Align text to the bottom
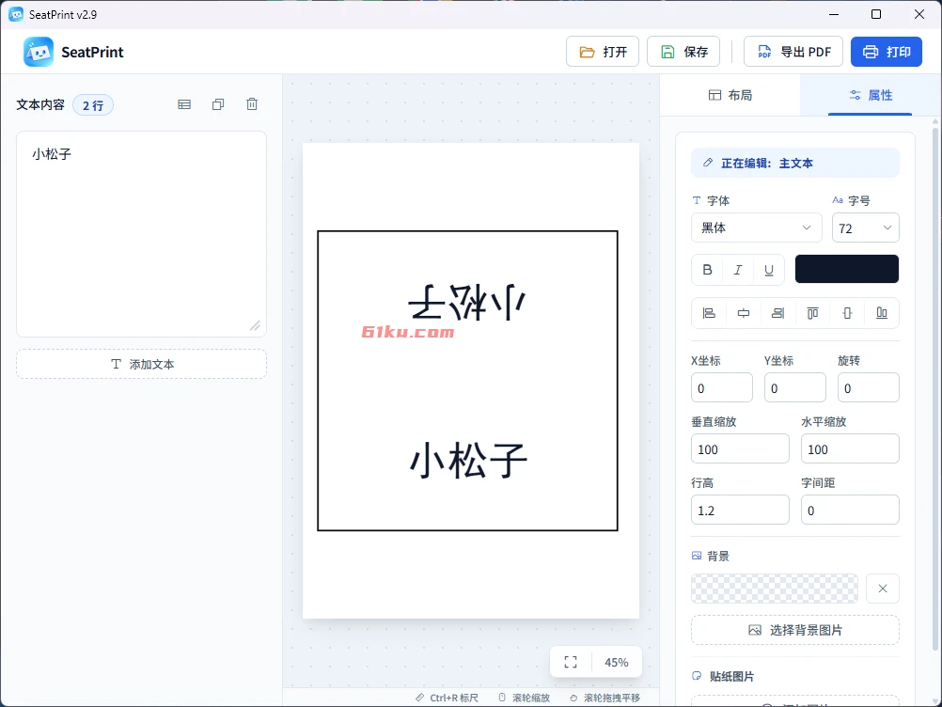This screenshot has height=707, width=942. click(x=881, y=313)
